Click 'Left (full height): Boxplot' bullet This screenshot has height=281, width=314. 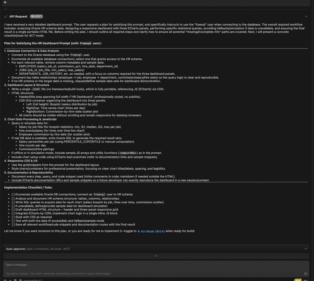[62, 104]
